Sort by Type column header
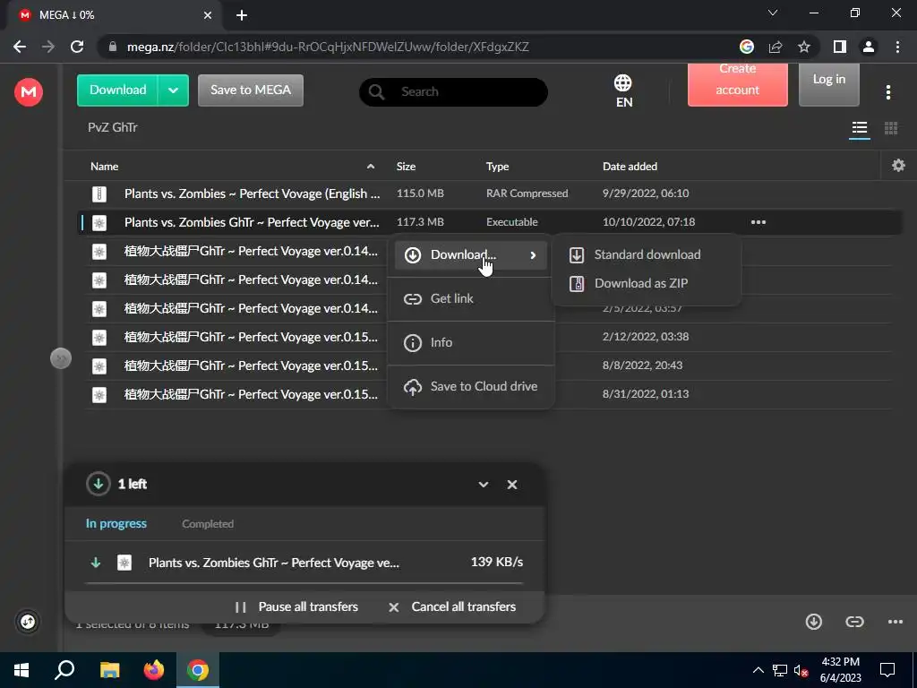Screen dimensions: 917x688 [x=497, y=166]
